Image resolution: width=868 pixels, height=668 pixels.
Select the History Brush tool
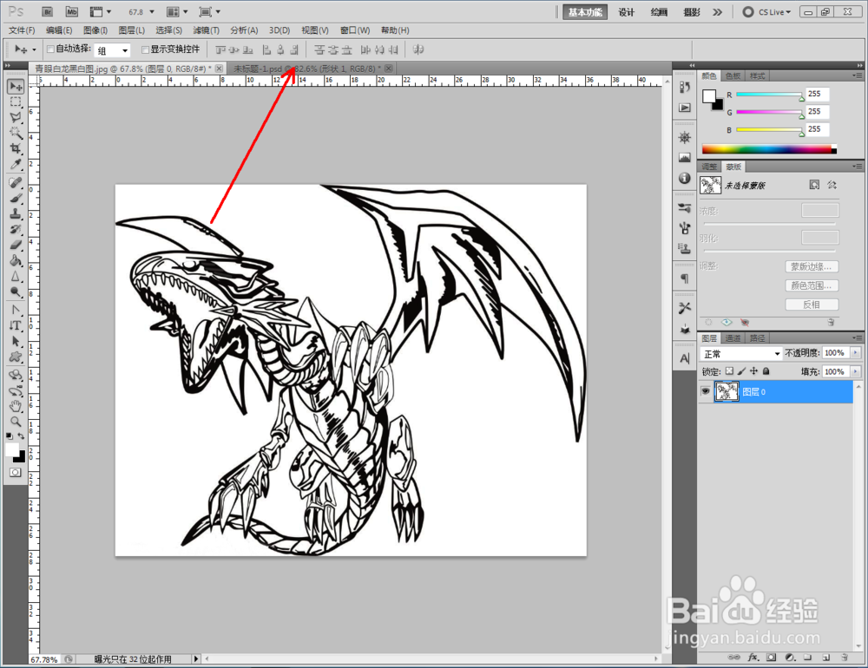tap(16, 229)
